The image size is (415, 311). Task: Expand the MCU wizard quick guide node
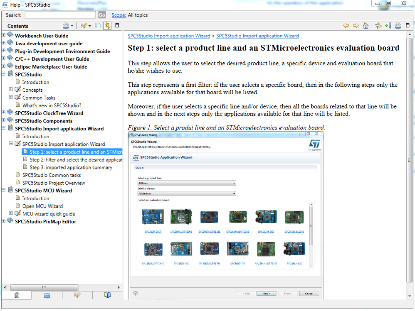(x=11, y=213)
